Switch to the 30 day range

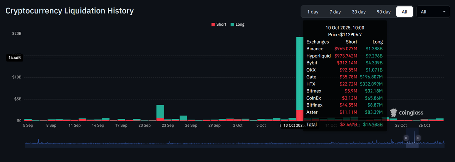359,12
